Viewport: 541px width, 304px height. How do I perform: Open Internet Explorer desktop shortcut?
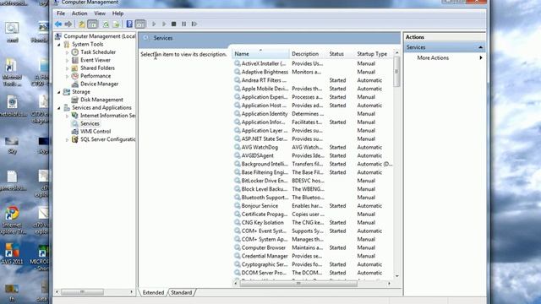(12, 220)
